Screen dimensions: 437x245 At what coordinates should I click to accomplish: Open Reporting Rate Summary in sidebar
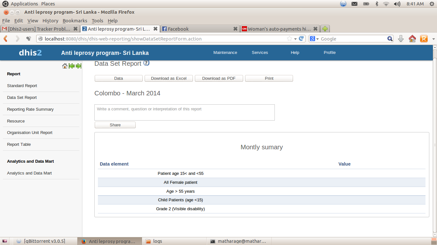pyautogui.click(x=30, y=109)
